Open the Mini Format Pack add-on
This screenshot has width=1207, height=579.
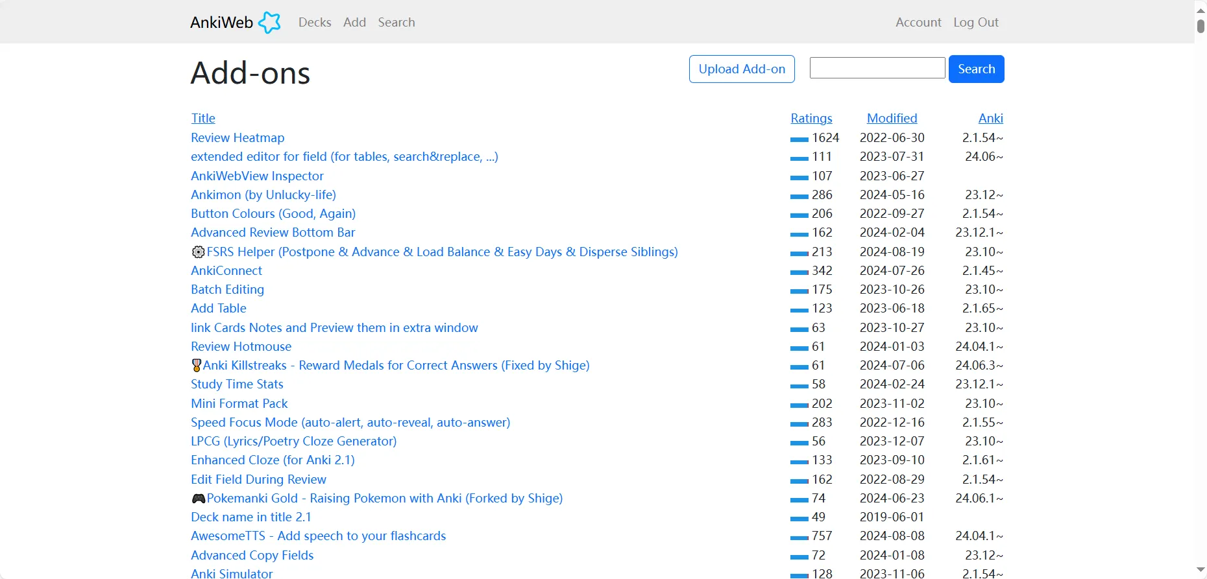239,403
